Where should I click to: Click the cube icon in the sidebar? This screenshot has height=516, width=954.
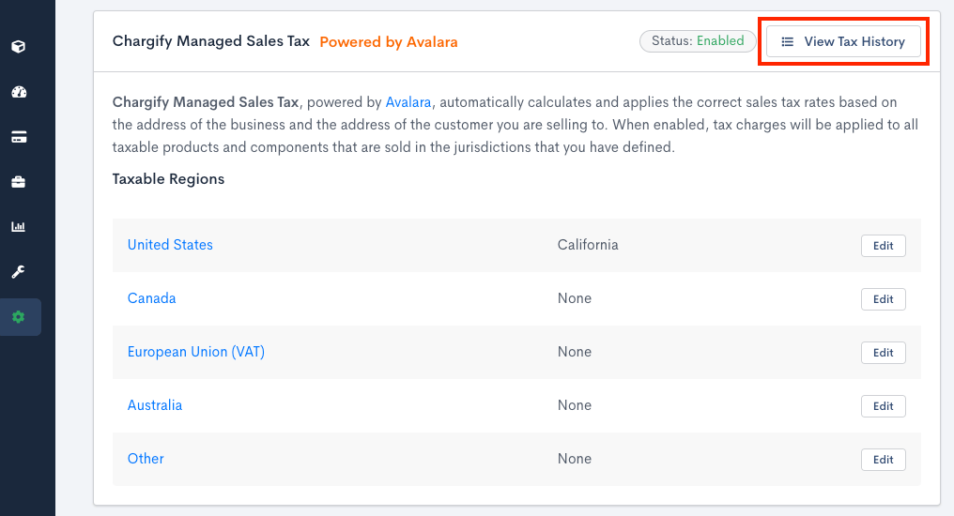pos(19,47)
